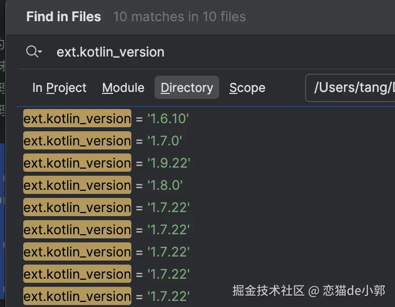Click the 10 matches in 10 files label
This screenshot has height=307, width=395.
coord(179,17)
